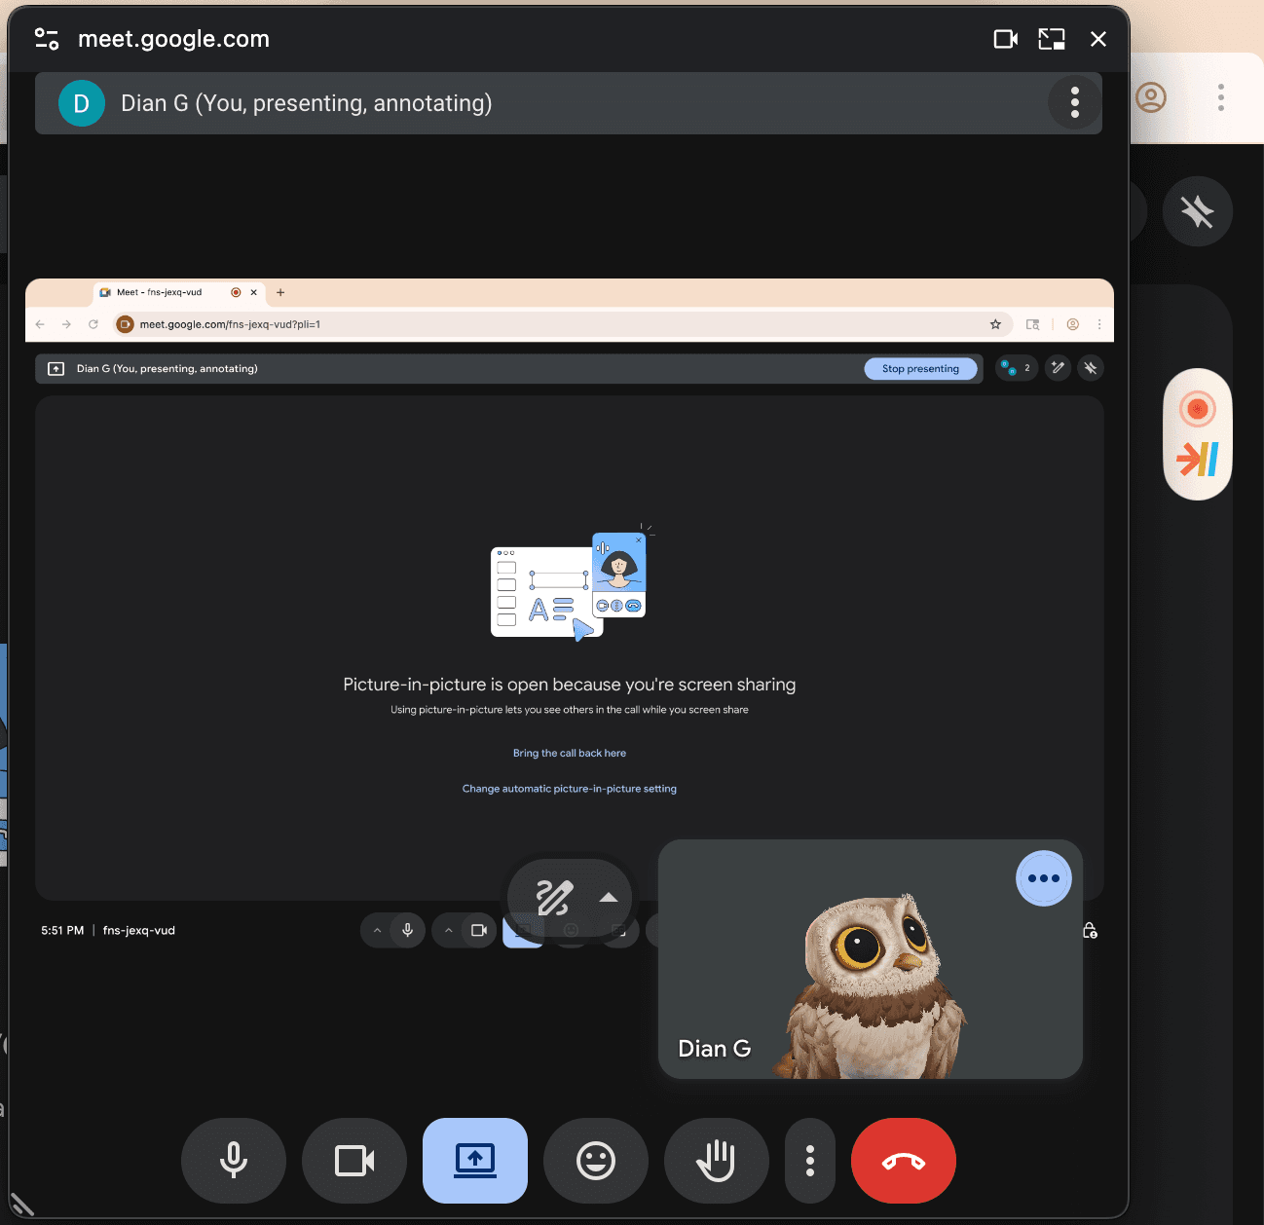Open emoji reactions

pos(595,1161)
